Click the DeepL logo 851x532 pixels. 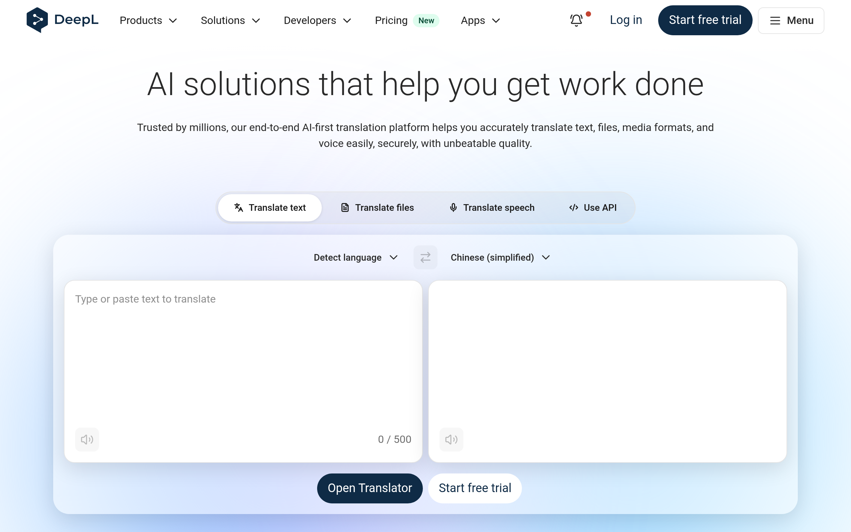(62, 20)
